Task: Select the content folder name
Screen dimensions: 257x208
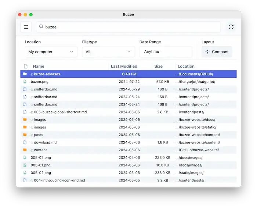Action: 40,150
